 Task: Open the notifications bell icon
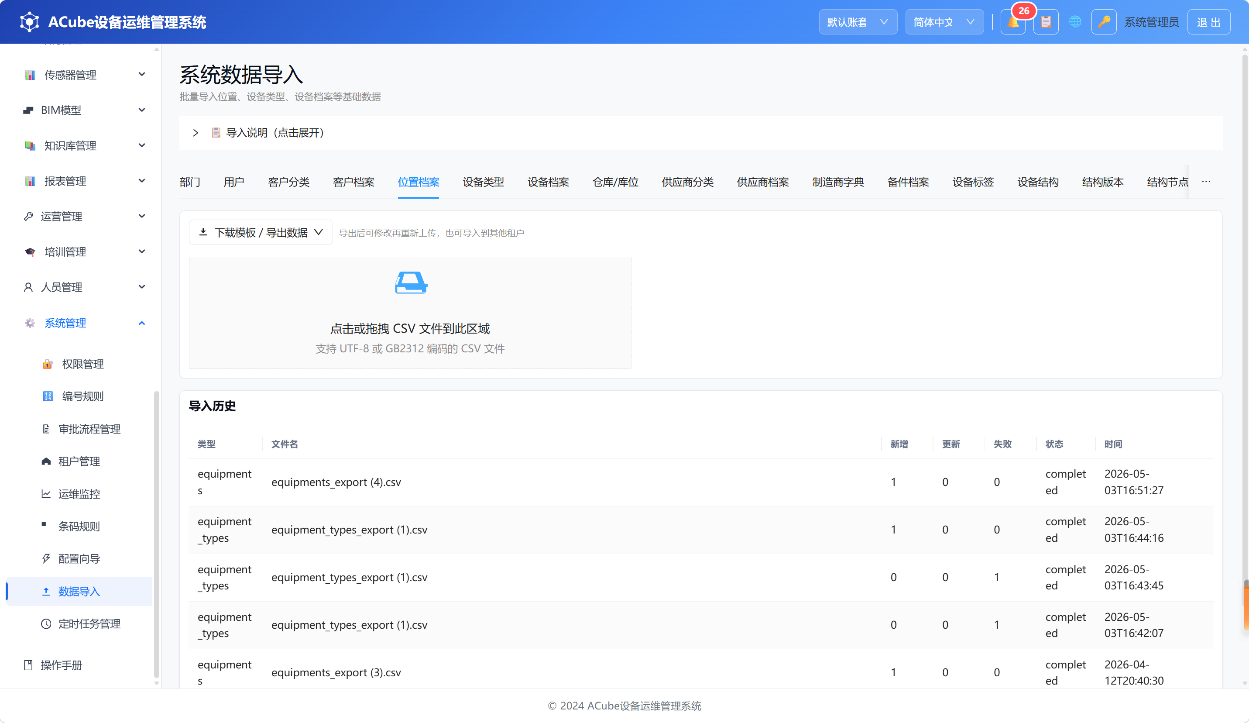click(x=1012, y=22)
